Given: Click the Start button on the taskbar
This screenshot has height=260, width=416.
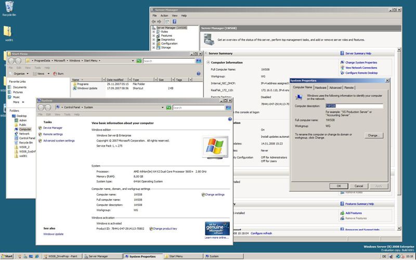Looking at the screenshot, I should click(x=7, y=256).
